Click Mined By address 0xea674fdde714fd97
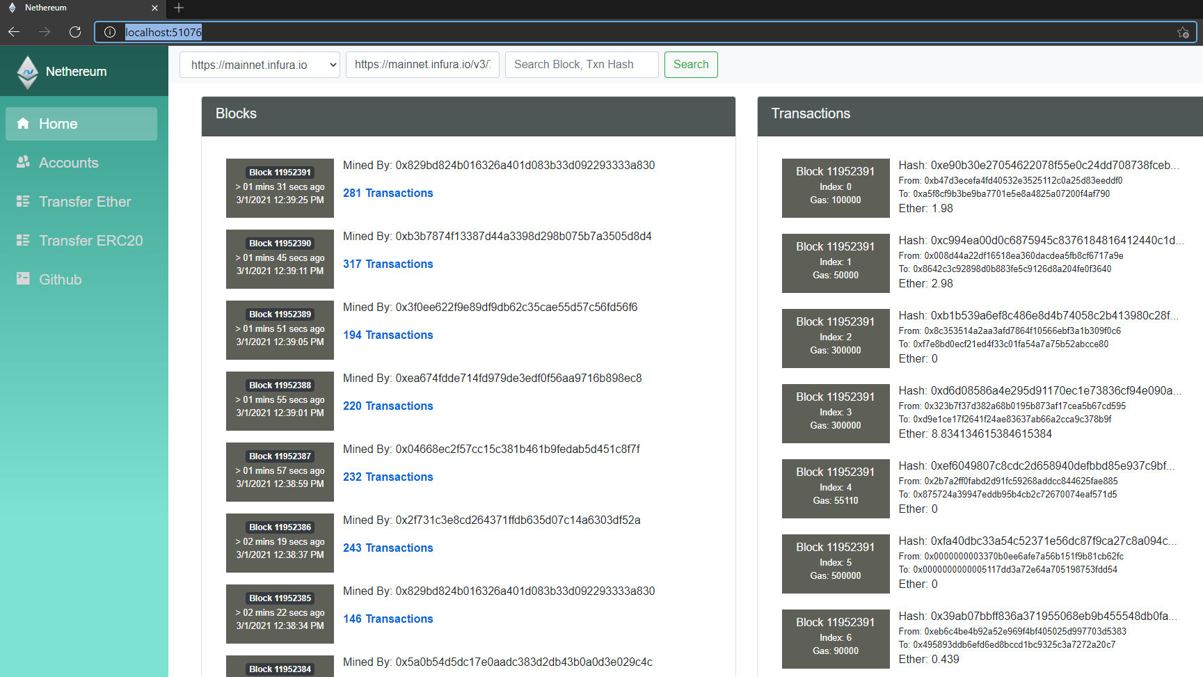1203x677 pixels. 519,379
